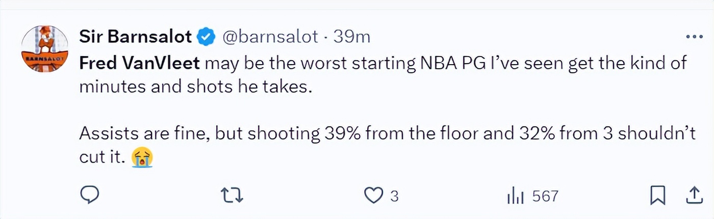Repost the tweet using the retweet icon
The height and width of the screenshot is (219, 714).
(x=233, y=196)
